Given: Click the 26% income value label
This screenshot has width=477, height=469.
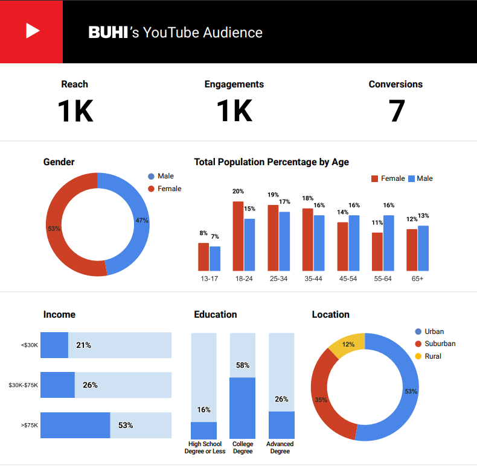Looking at the screenshot, I should tap(91, 385).
